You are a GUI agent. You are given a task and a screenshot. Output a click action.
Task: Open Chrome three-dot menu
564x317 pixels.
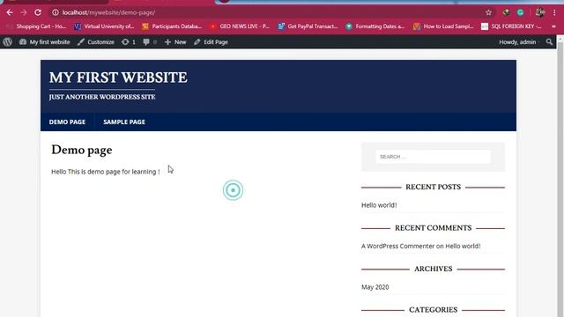click(554, 12)
